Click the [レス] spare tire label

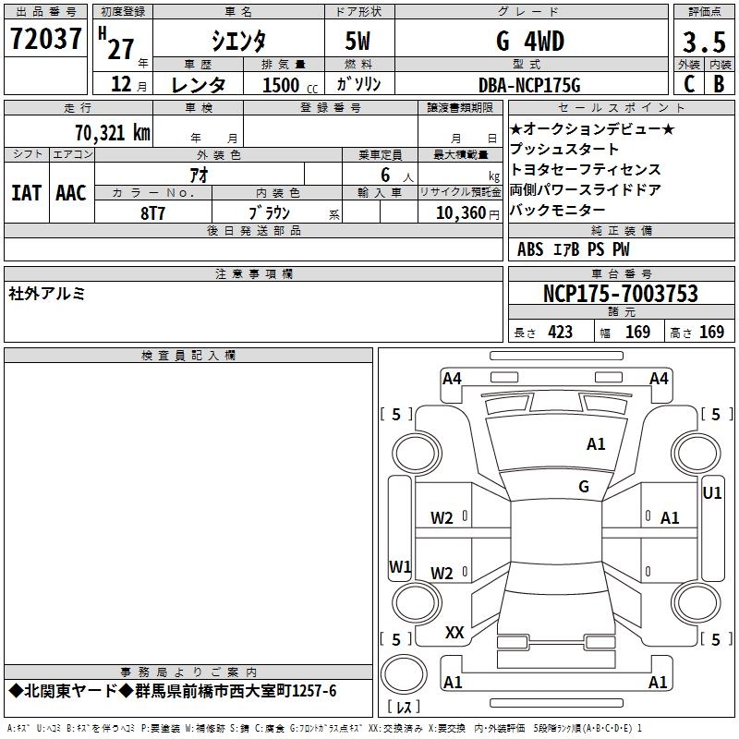(403, 706)
